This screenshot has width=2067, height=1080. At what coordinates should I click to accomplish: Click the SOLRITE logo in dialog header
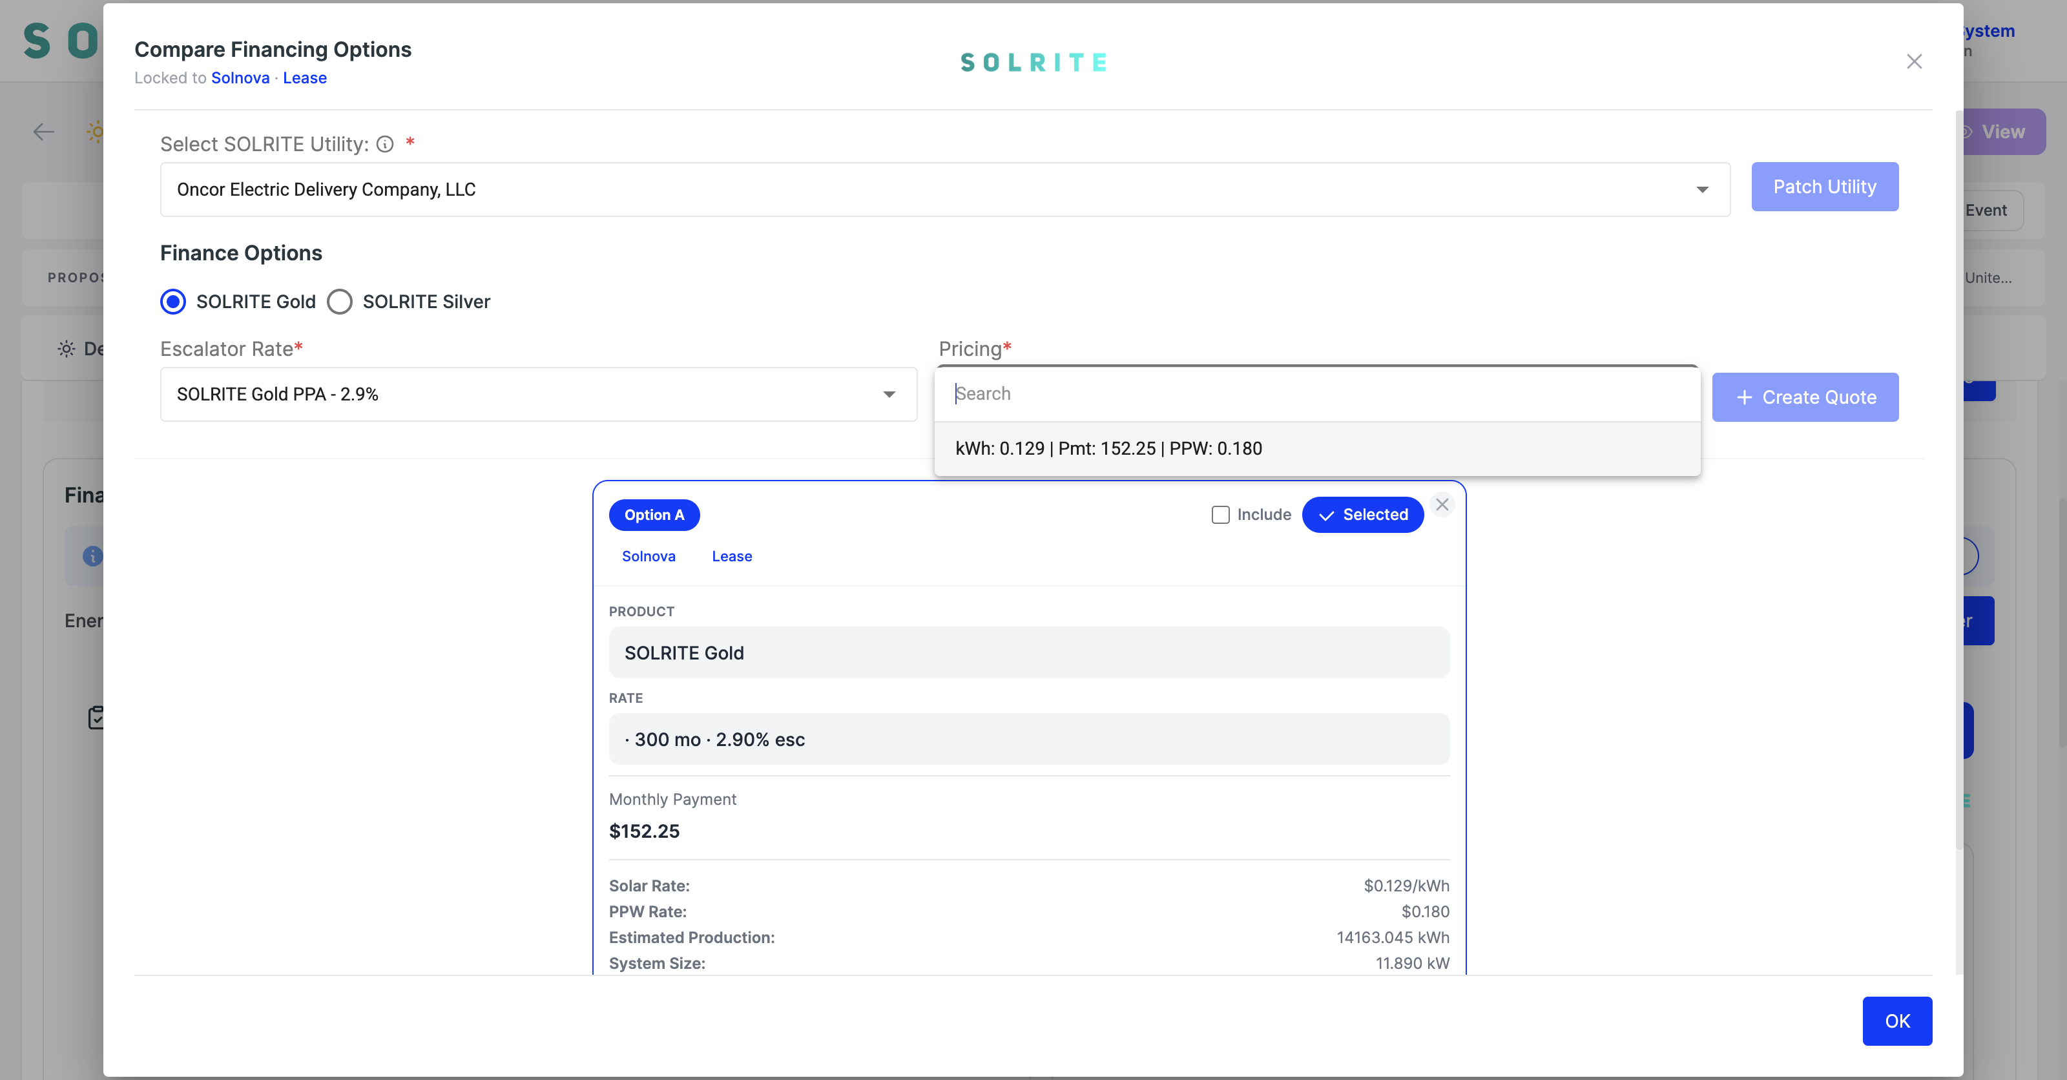[1033, 63]
